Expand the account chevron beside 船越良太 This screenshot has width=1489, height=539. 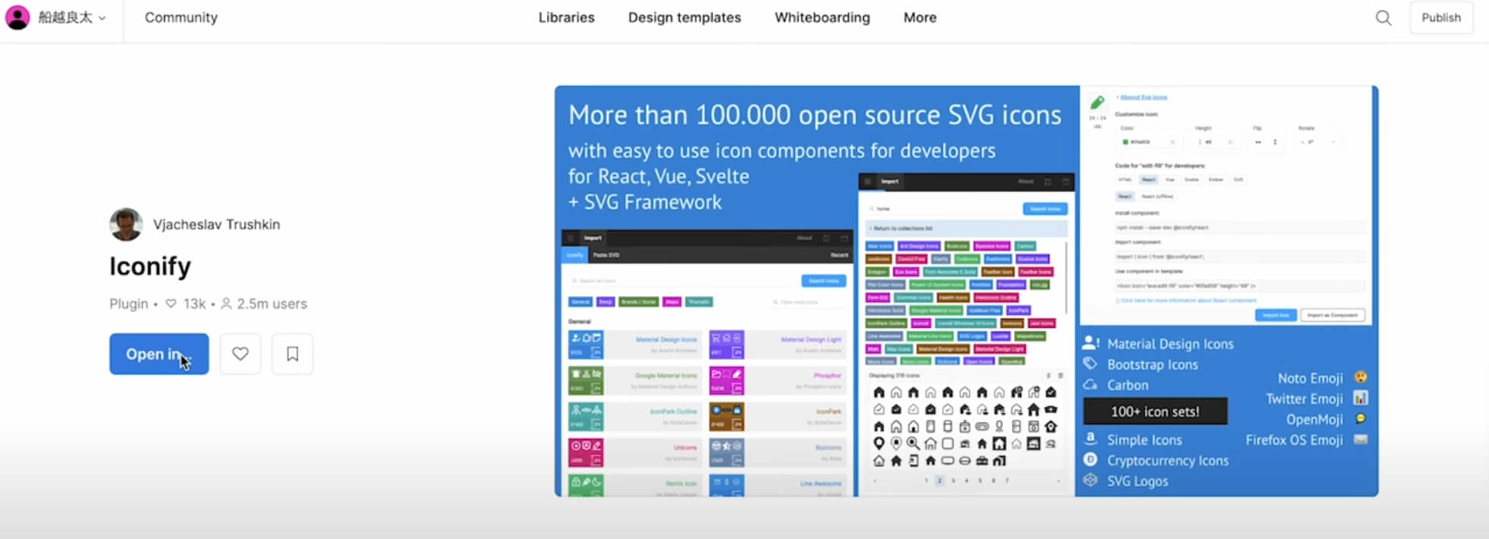[x=103, y=18]
